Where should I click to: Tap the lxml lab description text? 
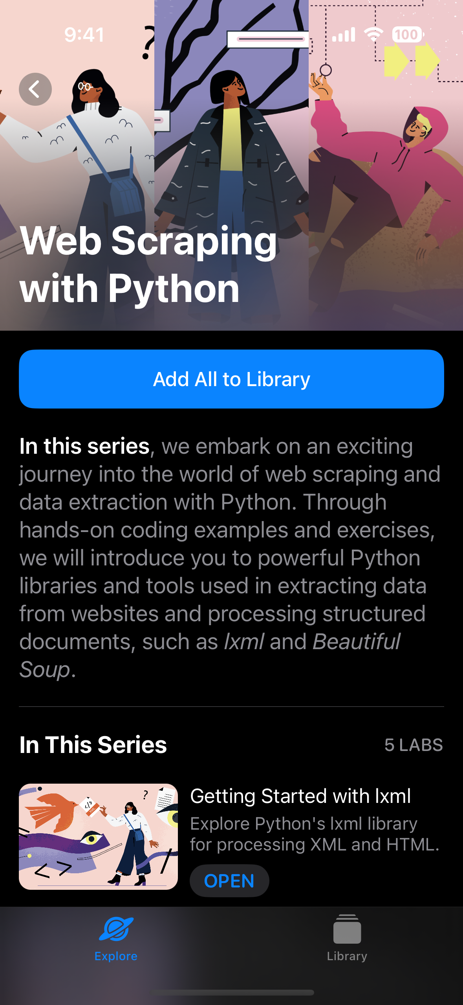(x=314, y=834)
